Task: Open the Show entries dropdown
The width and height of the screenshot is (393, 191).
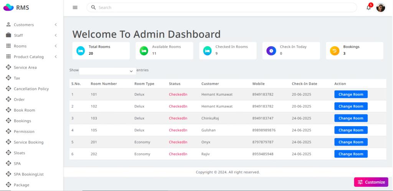Action: point(107,71)
